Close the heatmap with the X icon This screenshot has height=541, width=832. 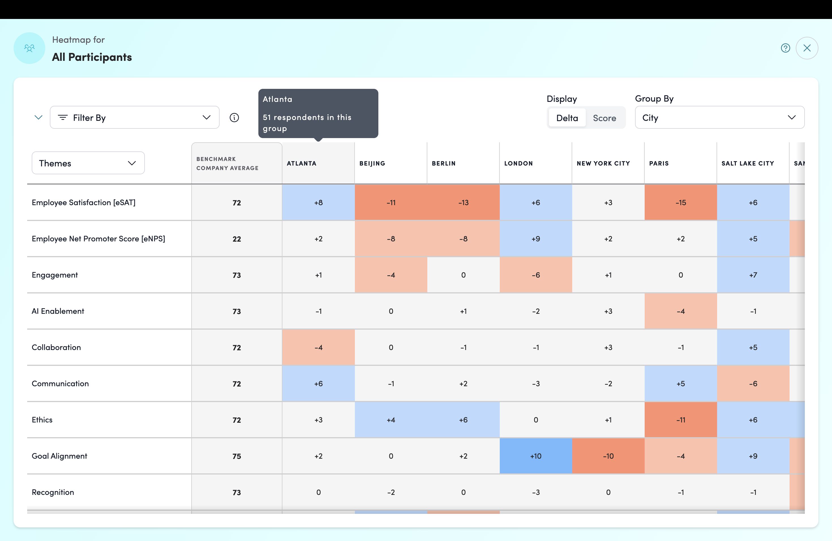tap(807, 48)
